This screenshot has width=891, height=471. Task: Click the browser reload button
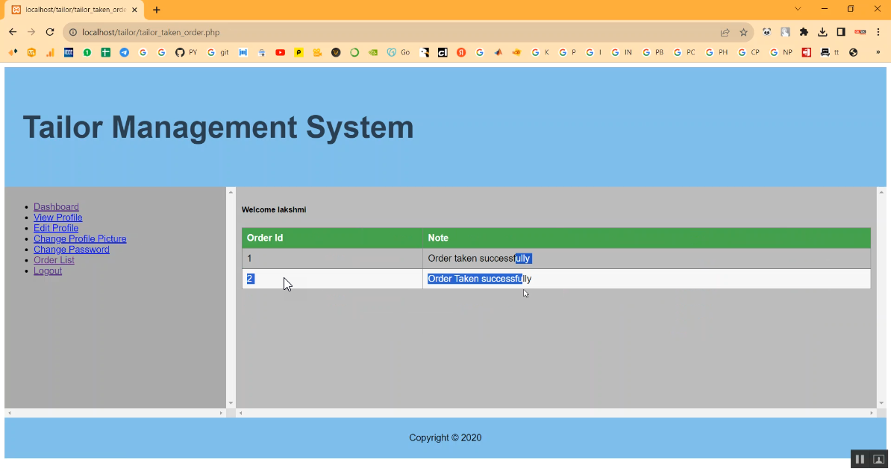coord(50,32)
